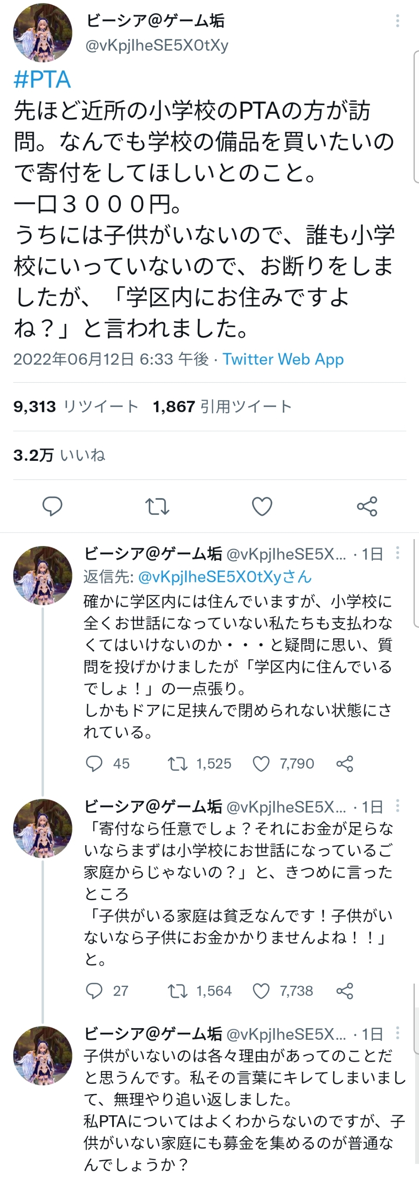The height and width of the screenshot is (1179, 419).
Task: Open the #PTA hashtag link
Action: point(42,80)
